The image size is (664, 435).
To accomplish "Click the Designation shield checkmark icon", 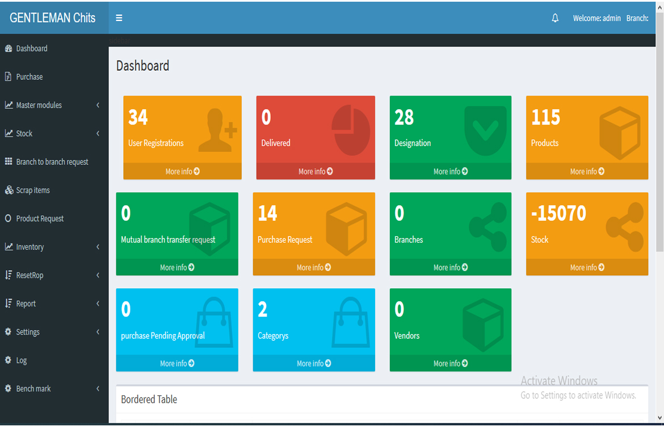I will tap(485, 130).
